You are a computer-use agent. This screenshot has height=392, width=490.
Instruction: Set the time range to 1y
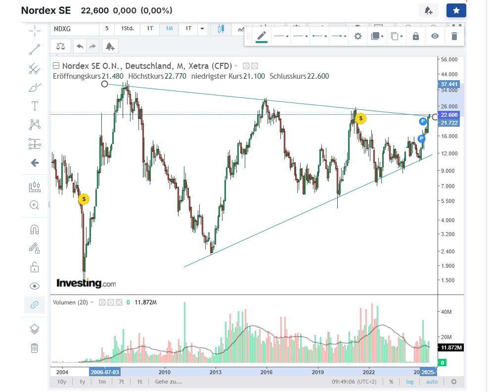(x=82, y=382)
